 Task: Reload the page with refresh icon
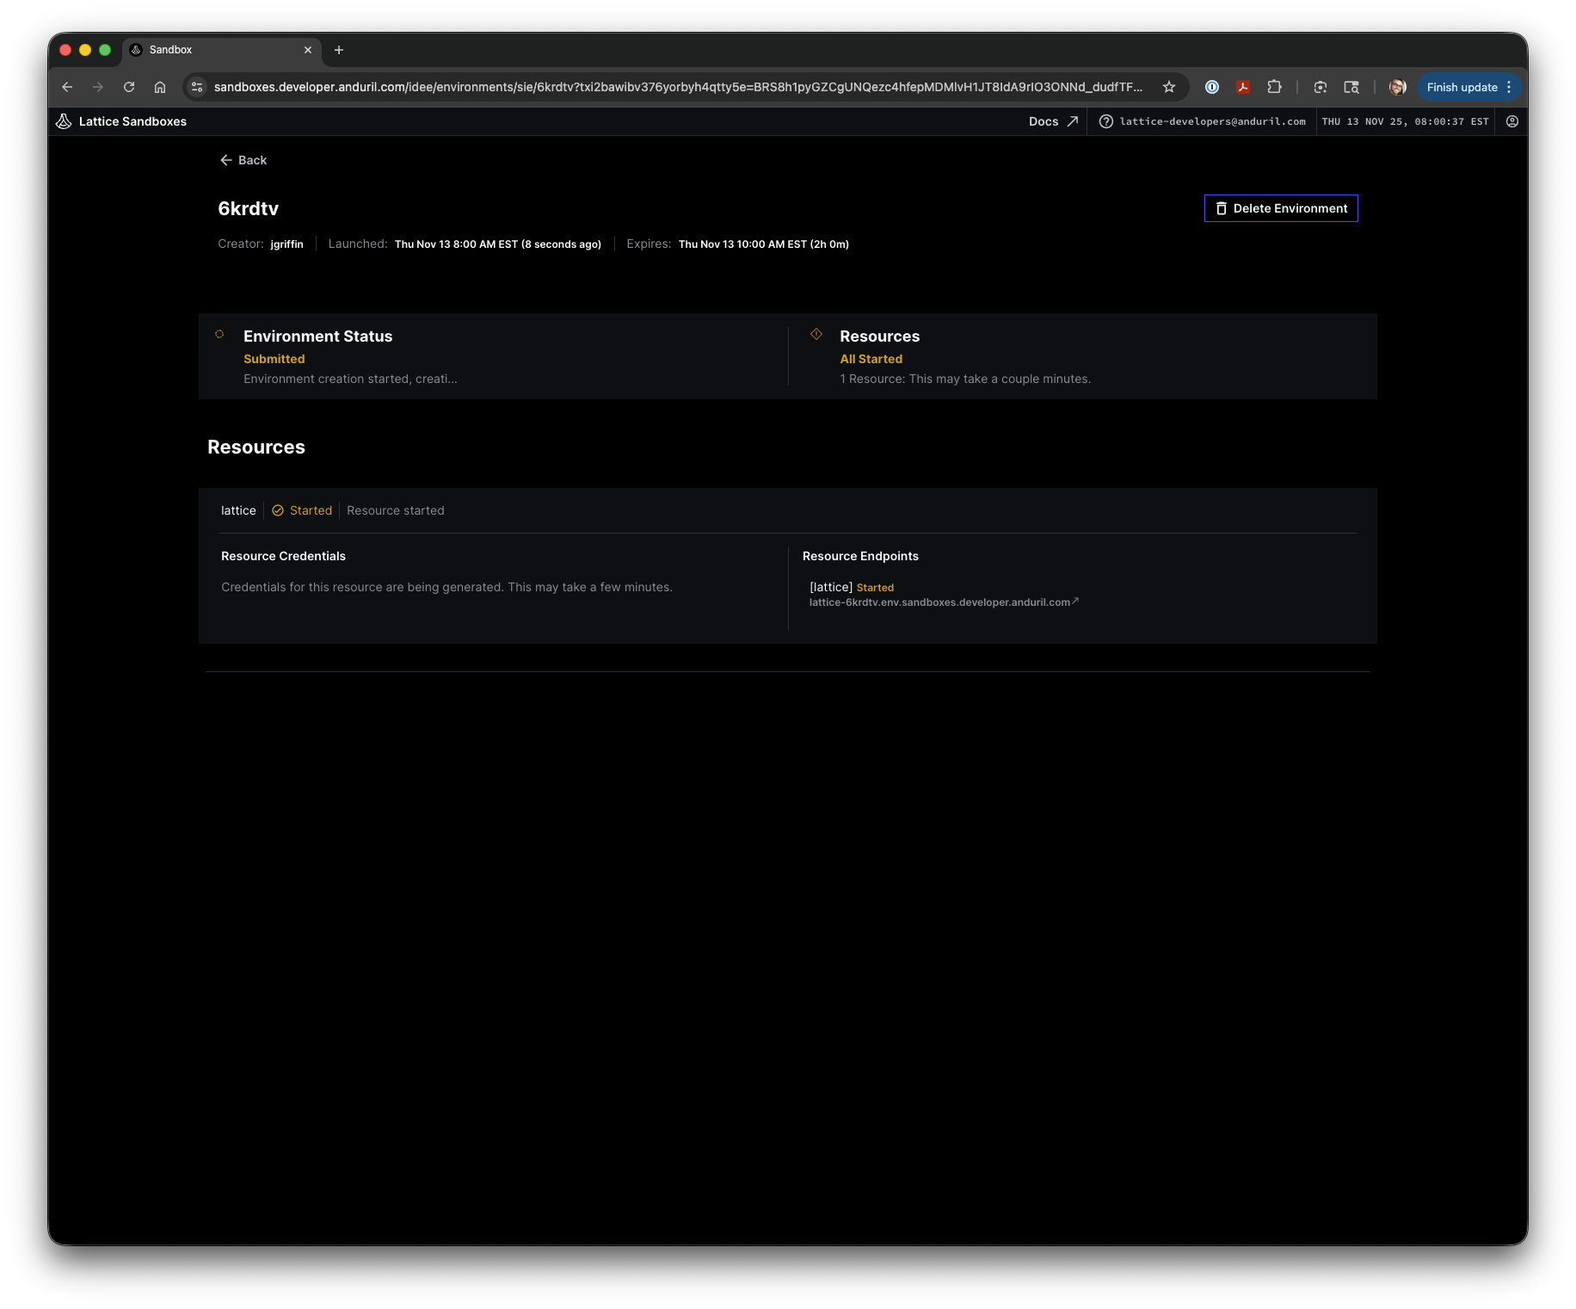pos(129,87)
